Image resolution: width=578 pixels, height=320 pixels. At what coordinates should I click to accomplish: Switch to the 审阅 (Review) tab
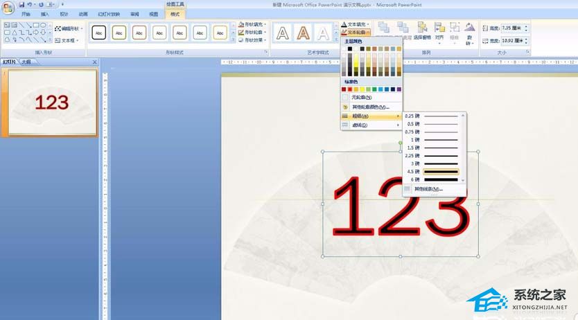point(134,14)
